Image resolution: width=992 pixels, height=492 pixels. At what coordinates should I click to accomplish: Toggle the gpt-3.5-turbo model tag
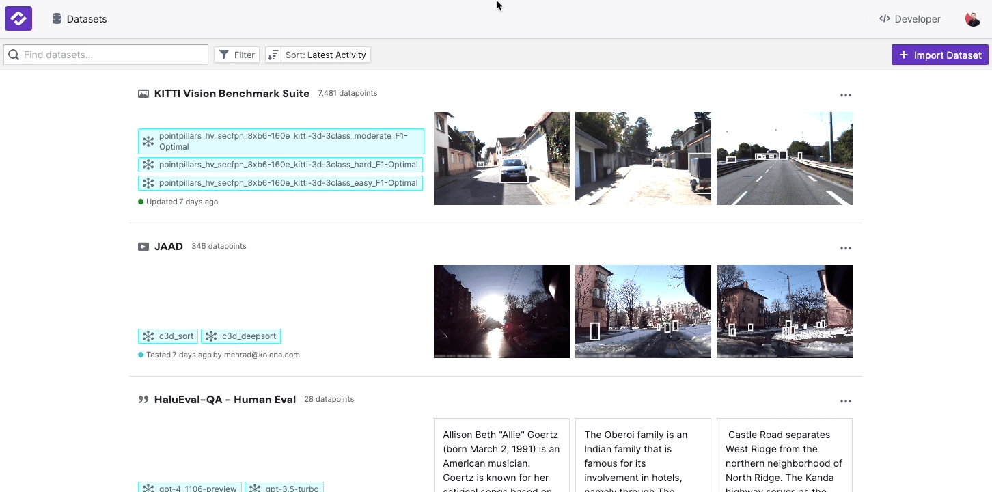pos(284,488)
